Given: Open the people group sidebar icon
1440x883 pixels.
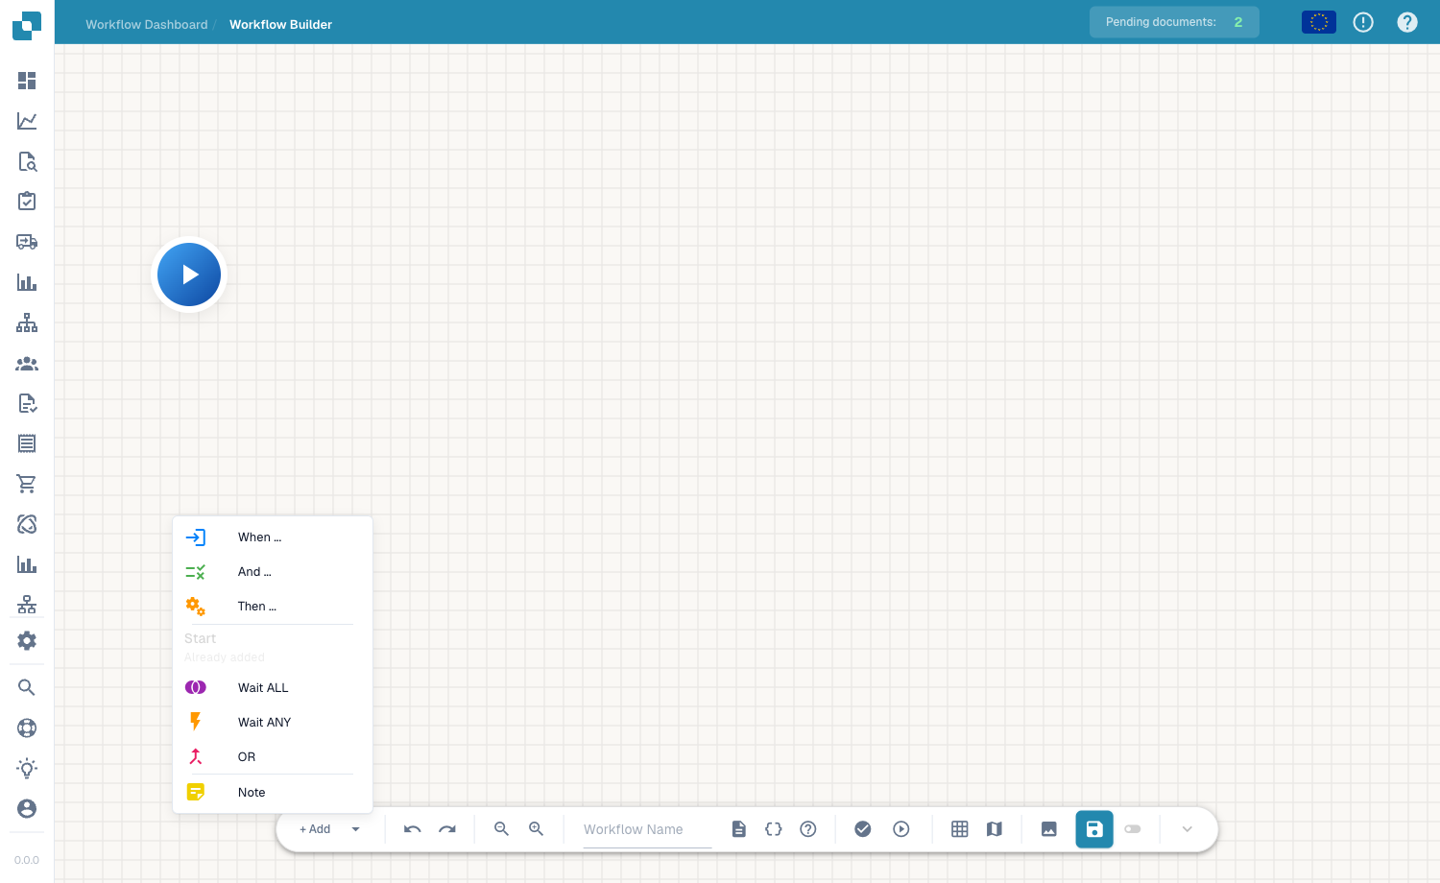Looking at the screenshot, I should point(27,364).
